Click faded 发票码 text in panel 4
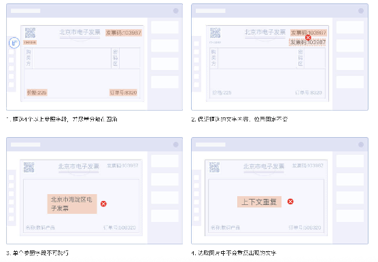The width and height of the screenshot is (378, 262). (307, 166)
